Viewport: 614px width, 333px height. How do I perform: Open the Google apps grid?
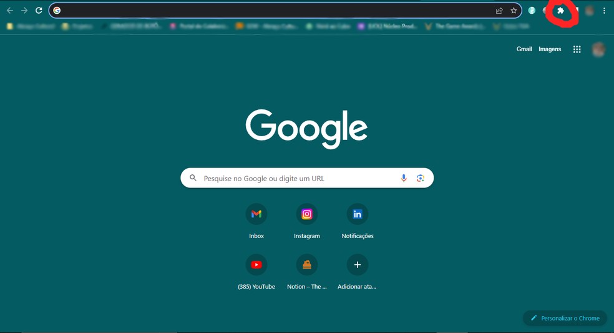click(577, 49)
